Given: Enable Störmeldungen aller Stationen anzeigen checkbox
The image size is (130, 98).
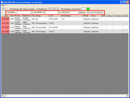Looking at the screenshot, I should [8, 9].
